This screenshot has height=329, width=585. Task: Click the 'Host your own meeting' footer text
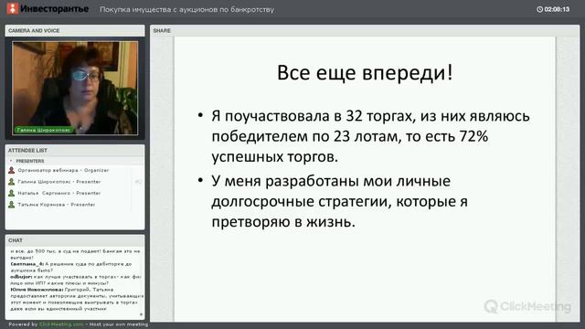pyautogui.click(x=119, y=324)
